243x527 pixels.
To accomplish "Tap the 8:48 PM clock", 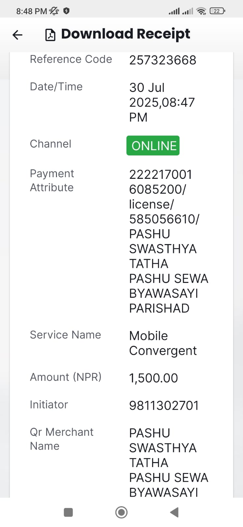I will pyautogui.click(x=32, y=11).
